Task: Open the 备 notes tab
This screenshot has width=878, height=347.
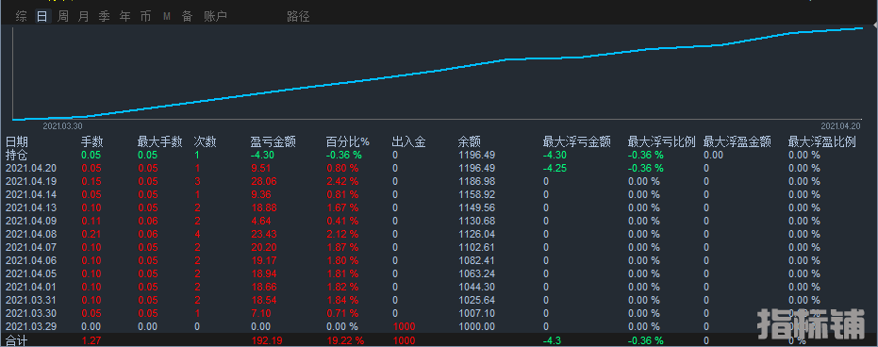Action: (187, 17)
